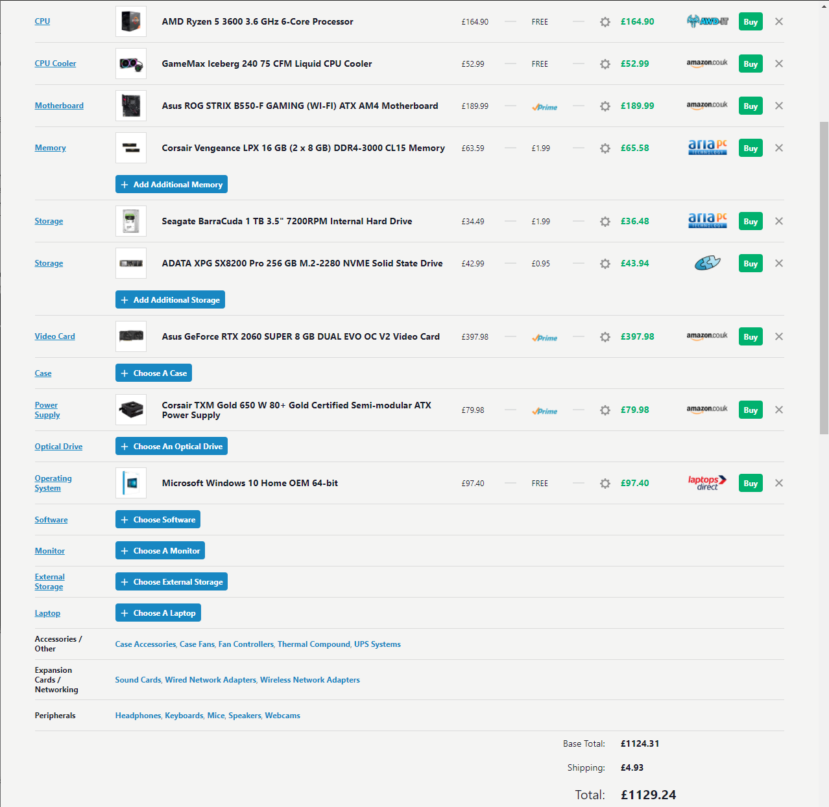Click Choose External Storage button
This screenshot has width=829, height=807.
(171, 581)
